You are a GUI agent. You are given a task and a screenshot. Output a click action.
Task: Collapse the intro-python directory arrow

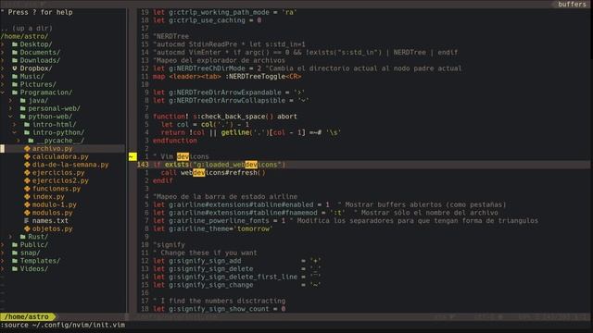point(15,132)
